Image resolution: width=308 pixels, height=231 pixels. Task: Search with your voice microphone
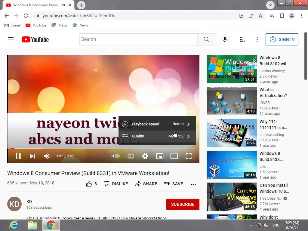point(224,39)
